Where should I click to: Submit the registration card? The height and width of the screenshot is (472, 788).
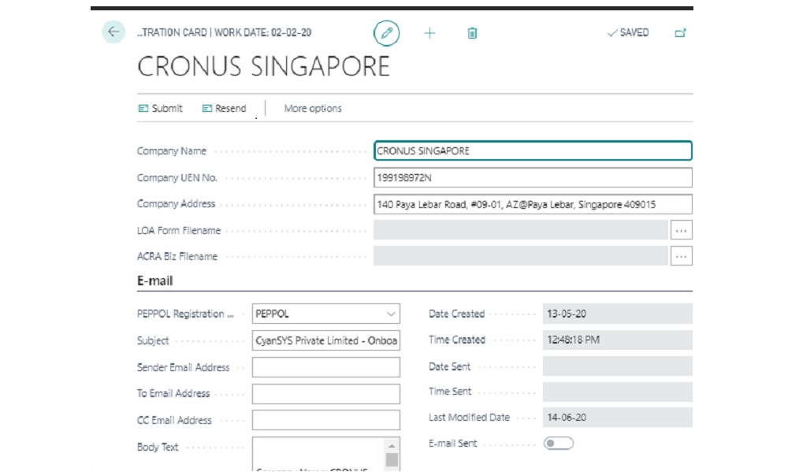coord(161,108)
